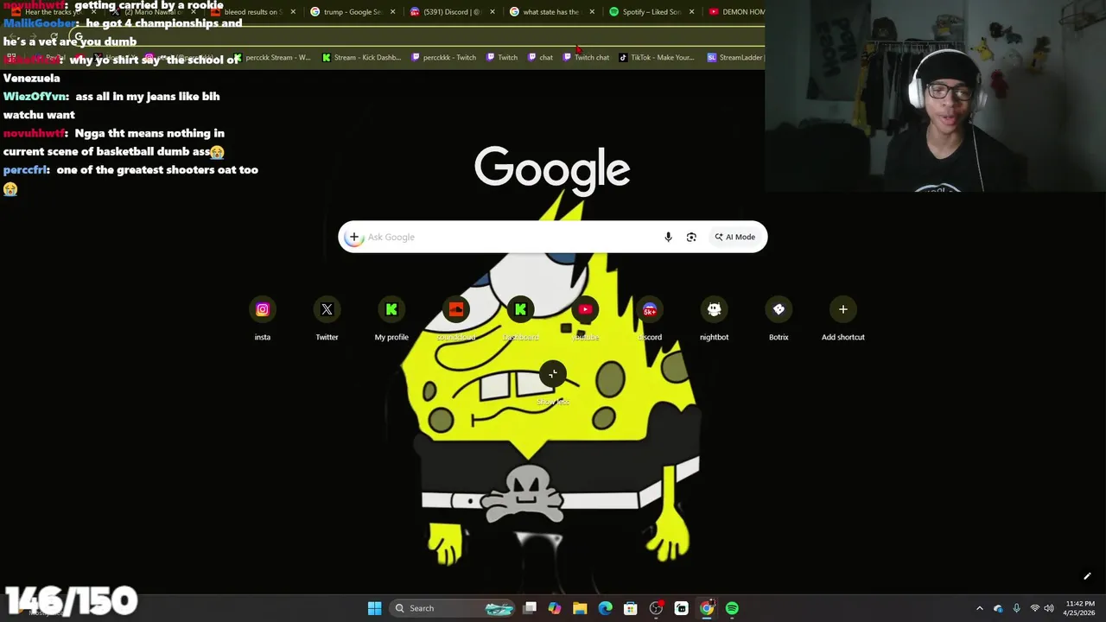Open the Windows Start menu

click(x=374, y=608)
